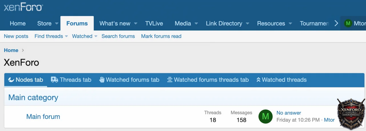Expand the Resources dropdown arrow
The width and height of the screenshot is (366, 131).
pos(290,24)
